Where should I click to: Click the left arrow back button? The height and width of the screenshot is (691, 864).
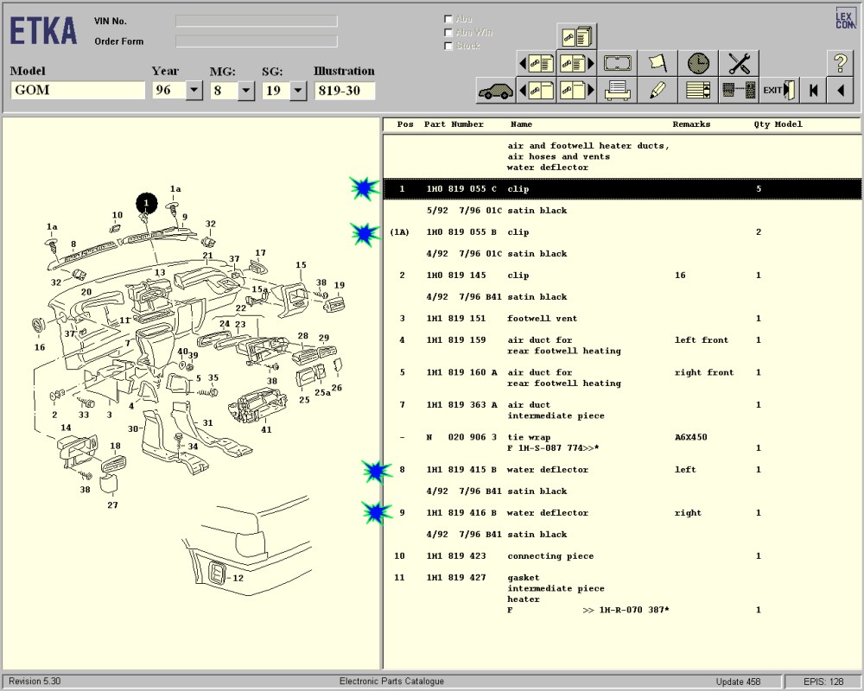tap(840, 90)
